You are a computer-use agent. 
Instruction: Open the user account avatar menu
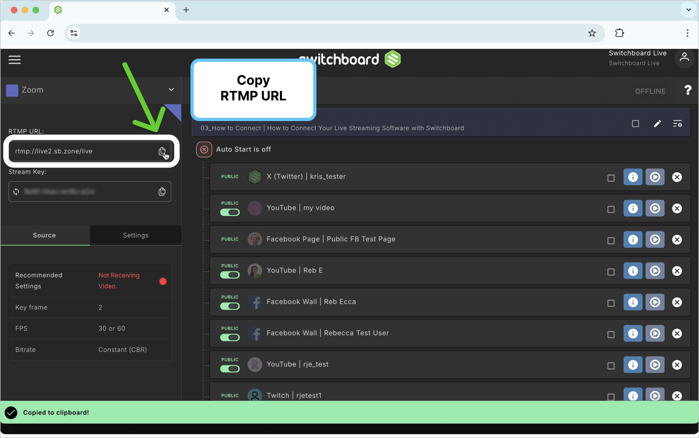coord(684,58)
